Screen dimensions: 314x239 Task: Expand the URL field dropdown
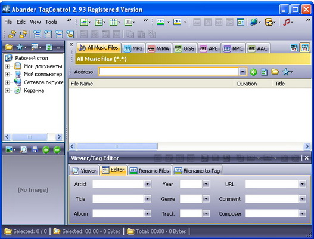tap(303, 184)
